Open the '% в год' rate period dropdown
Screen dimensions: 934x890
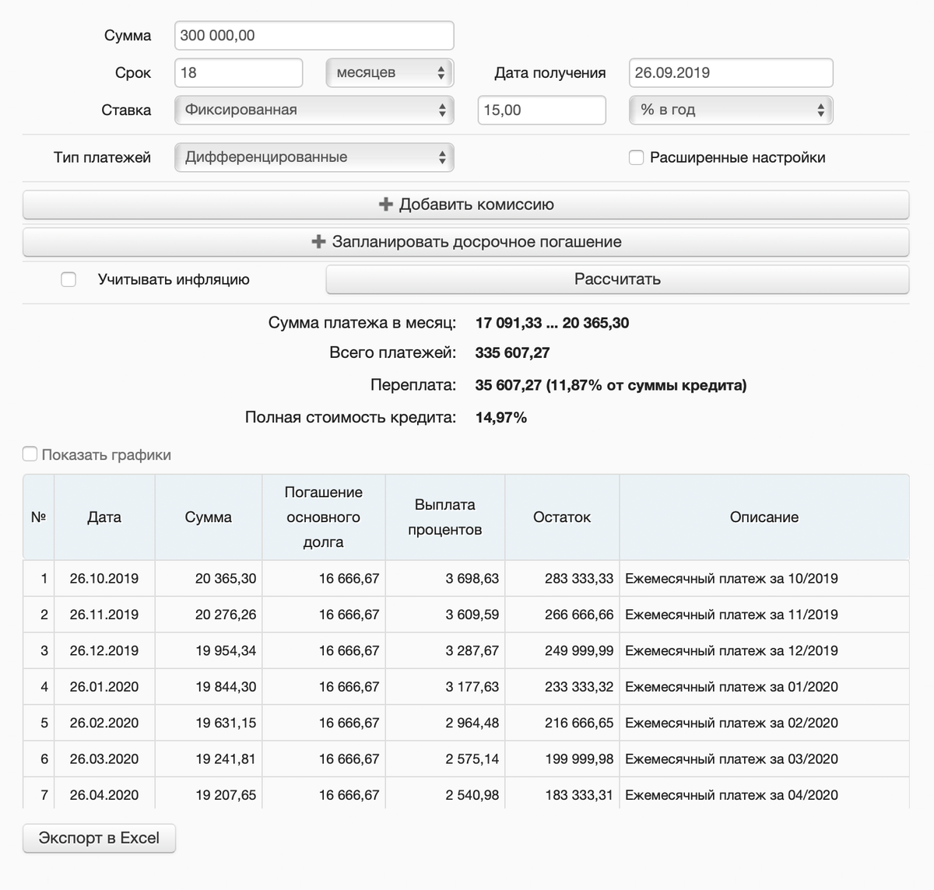click(x=731, y=110)
